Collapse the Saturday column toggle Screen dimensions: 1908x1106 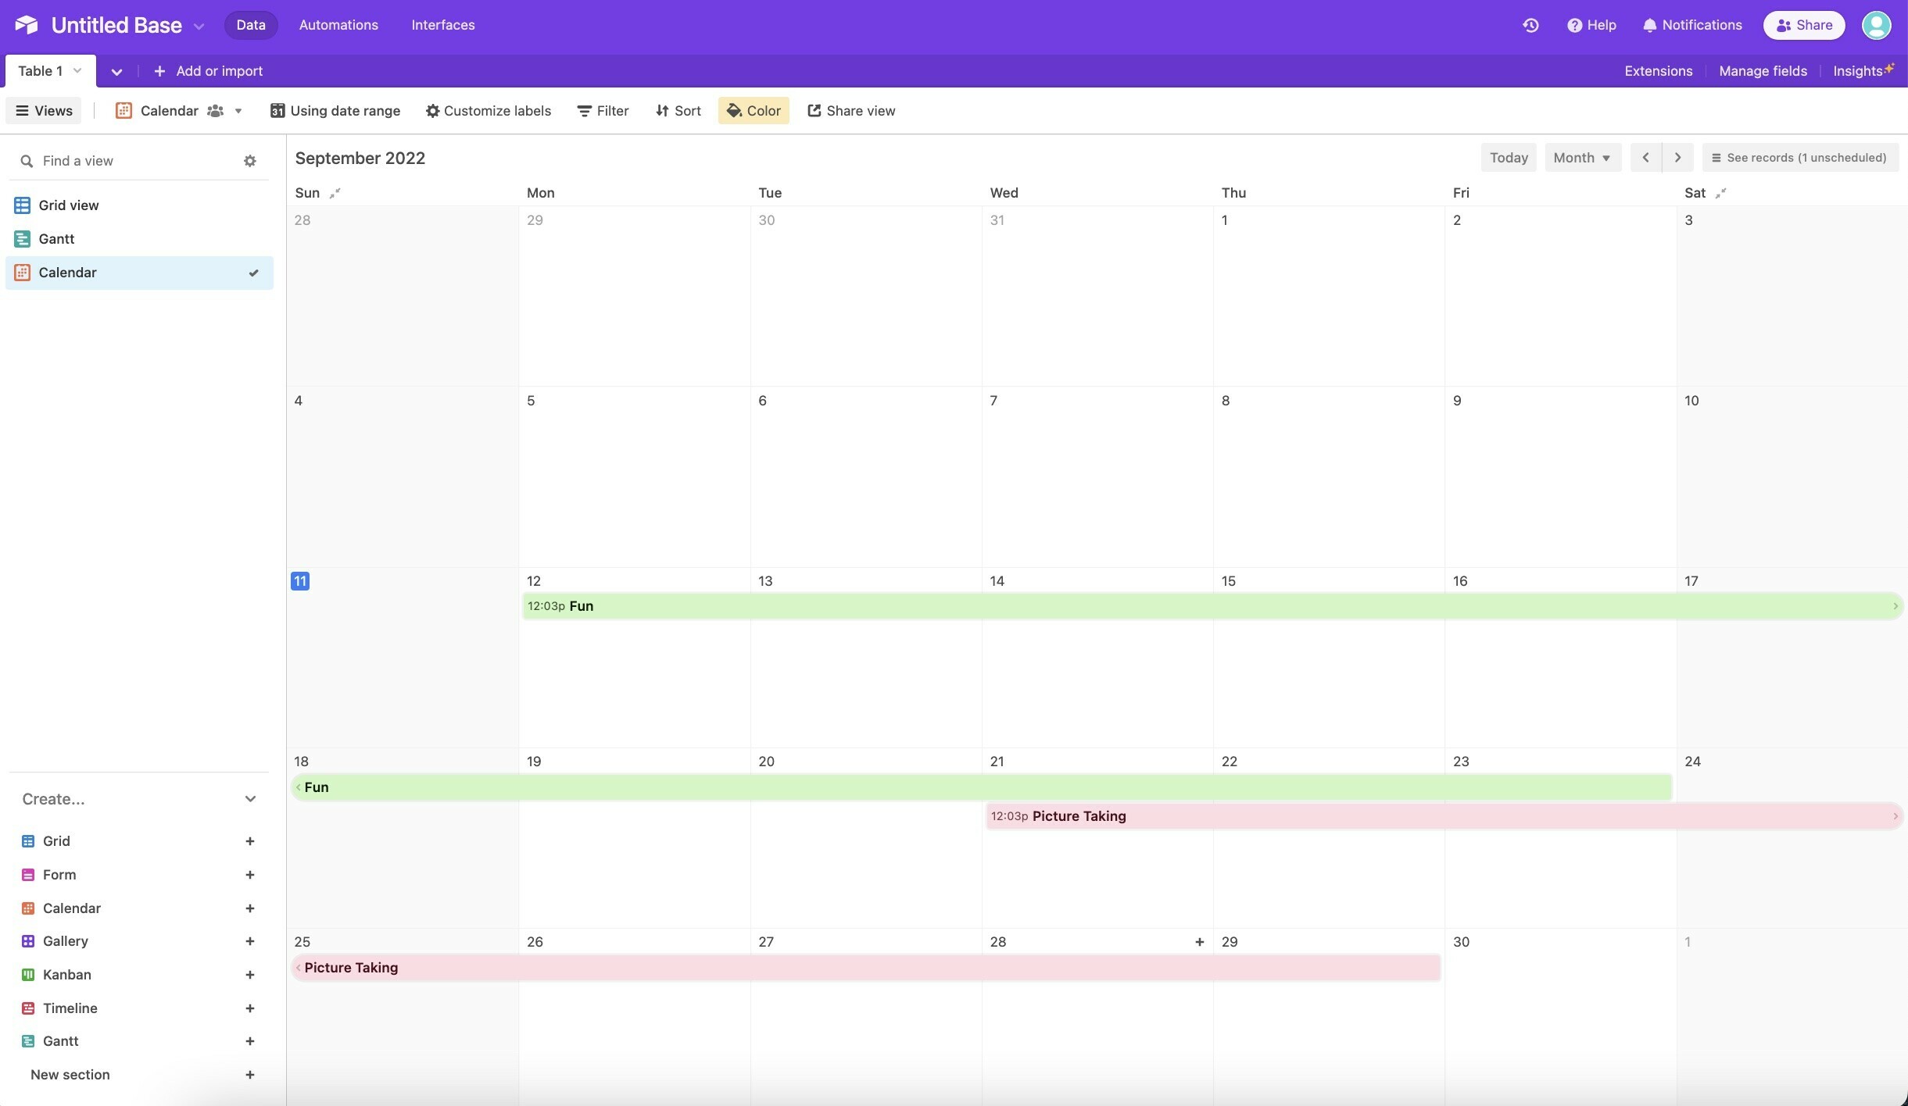pyautogui.click(x=1720, y=193)
